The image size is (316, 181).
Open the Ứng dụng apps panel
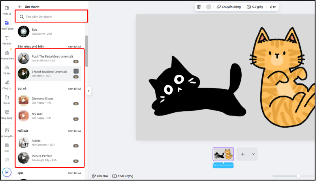click(x=7, y=114)
